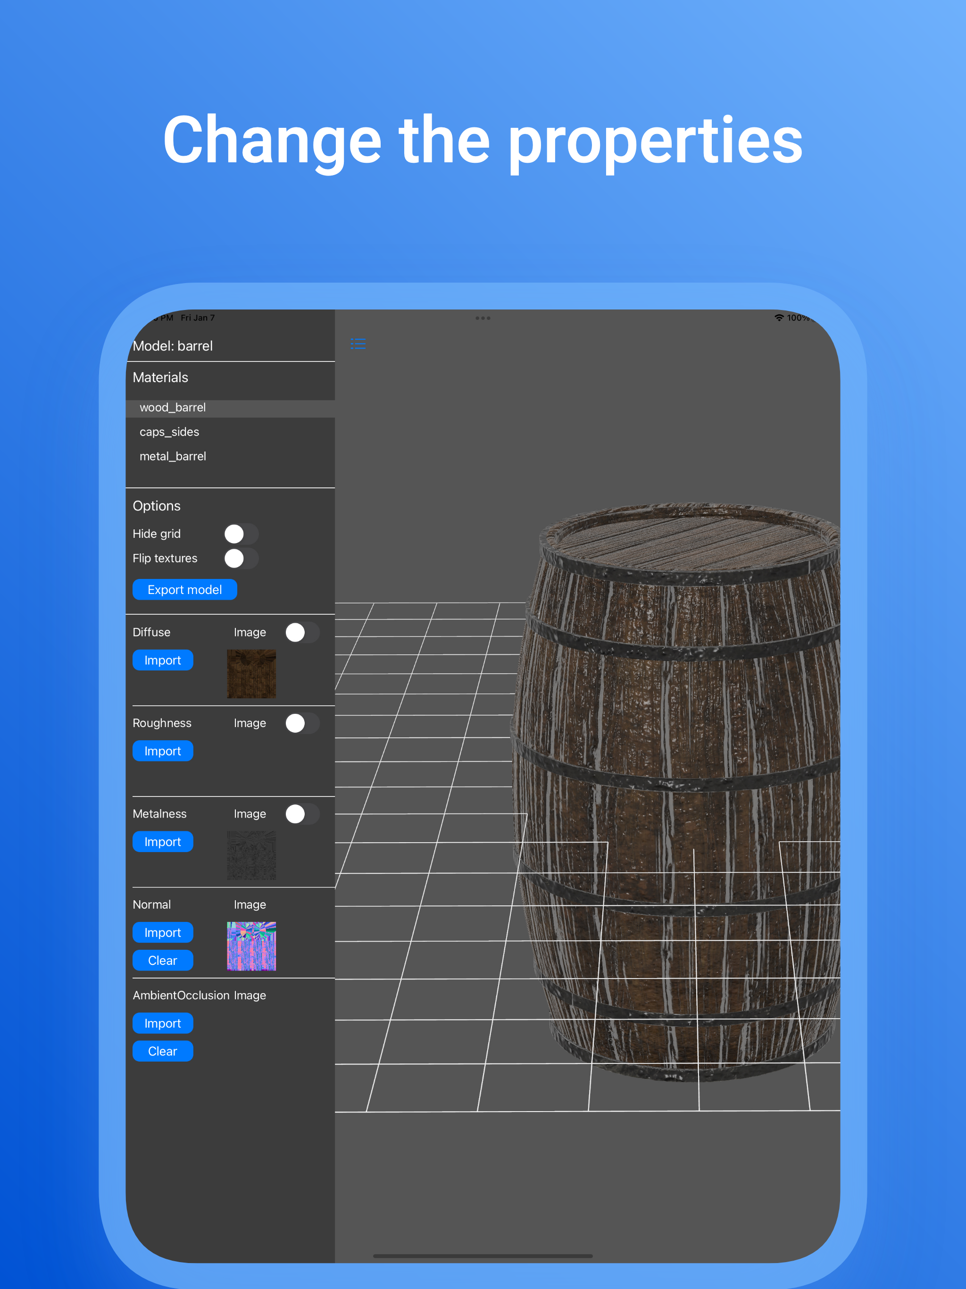
Task: Tap the AmbientOcclusion label
Action: [181, 996]
